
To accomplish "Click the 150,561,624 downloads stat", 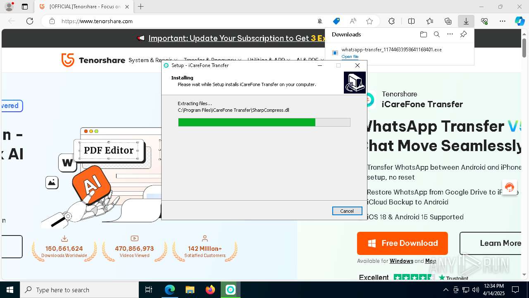I will [x=64, y=248].
